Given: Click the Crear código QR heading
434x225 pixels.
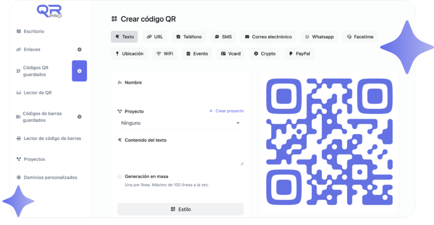Looking at the screenshot, I should pyautogui.click(x=148, y=19).
